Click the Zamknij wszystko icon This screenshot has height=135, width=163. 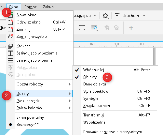point(10,37)
